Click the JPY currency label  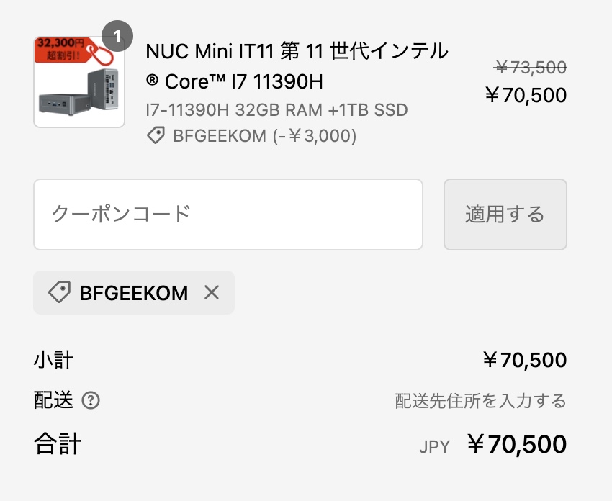pos(434,447)
